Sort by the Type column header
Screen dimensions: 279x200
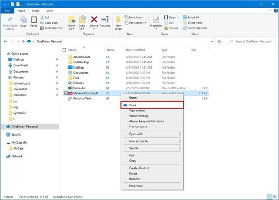165,50
